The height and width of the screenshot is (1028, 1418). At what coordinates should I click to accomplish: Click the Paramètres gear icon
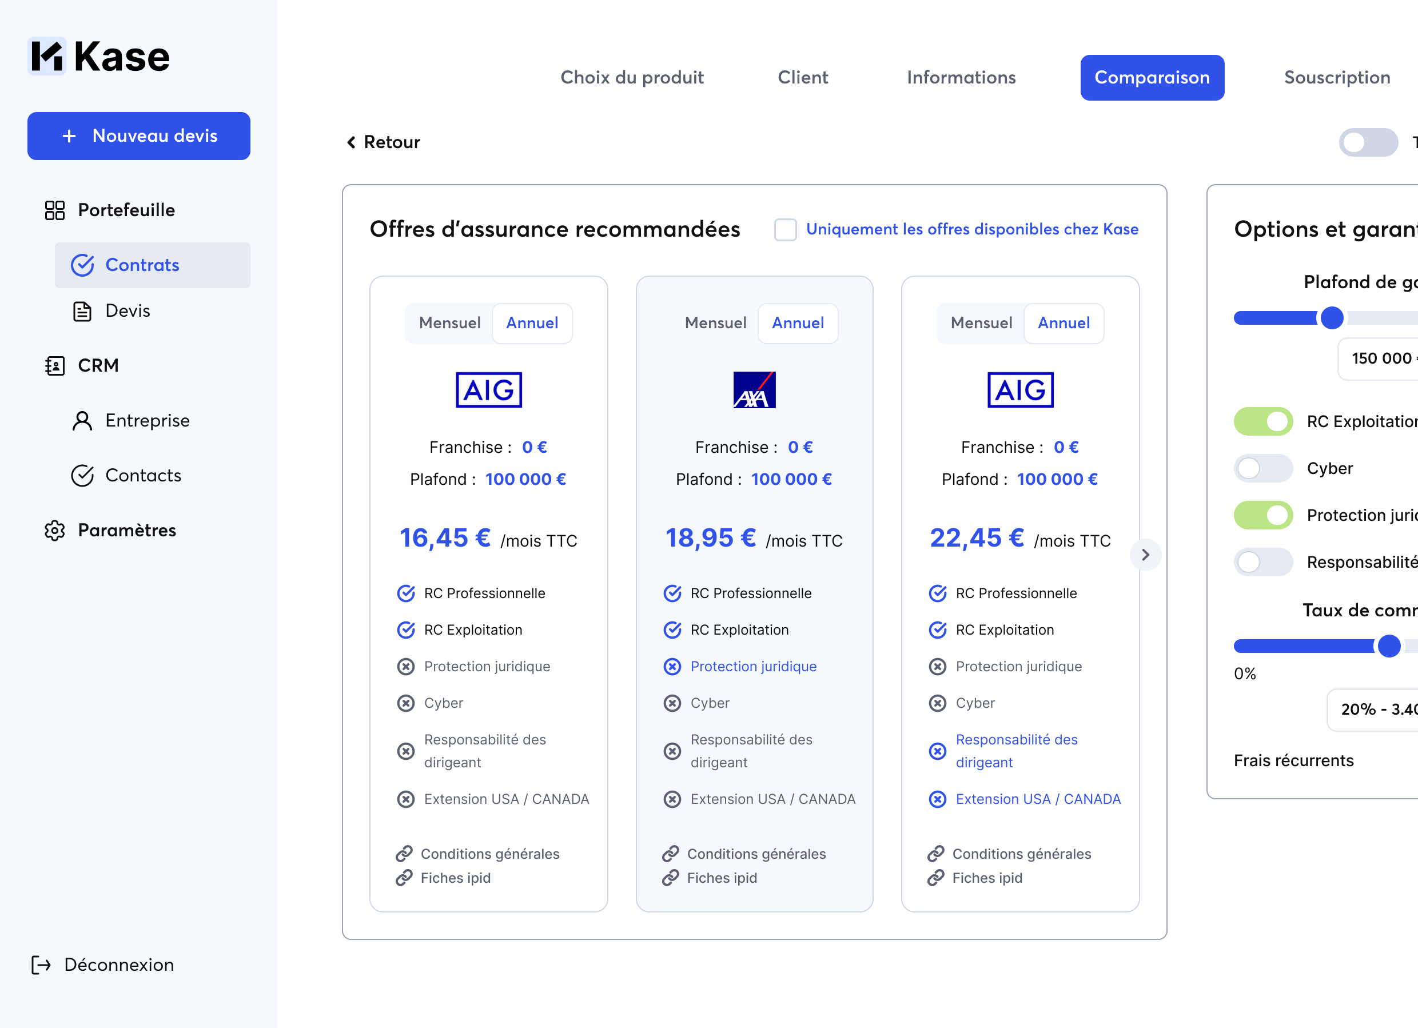tap(55, 530)
